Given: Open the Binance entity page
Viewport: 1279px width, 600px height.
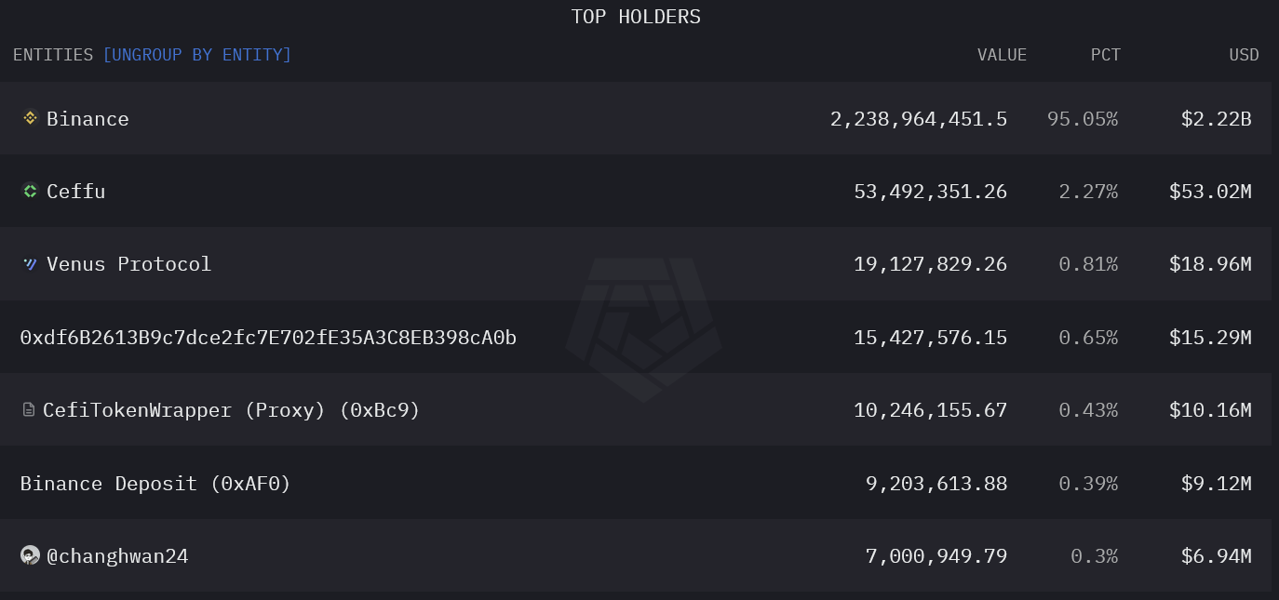Looking at the screenshot, I should [88, 119].
